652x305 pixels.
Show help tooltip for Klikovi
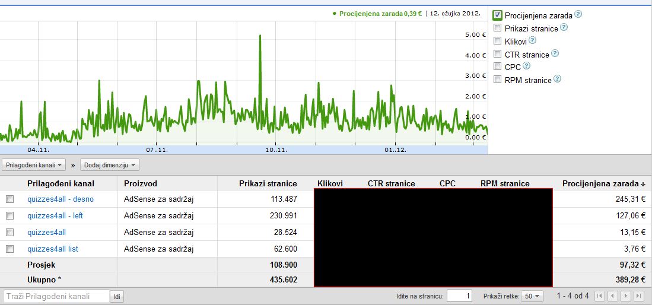(532, 40)
